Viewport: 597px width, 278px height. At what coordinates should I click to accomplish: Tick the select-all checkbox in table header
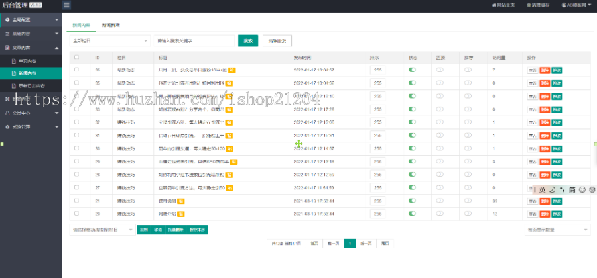(76, 58)
